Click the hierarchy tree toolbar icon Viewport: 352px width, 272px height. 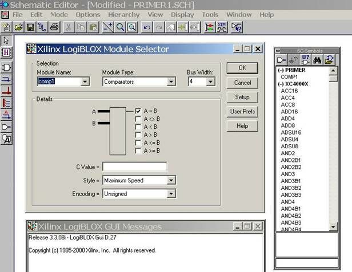click(x=42, y=27)
